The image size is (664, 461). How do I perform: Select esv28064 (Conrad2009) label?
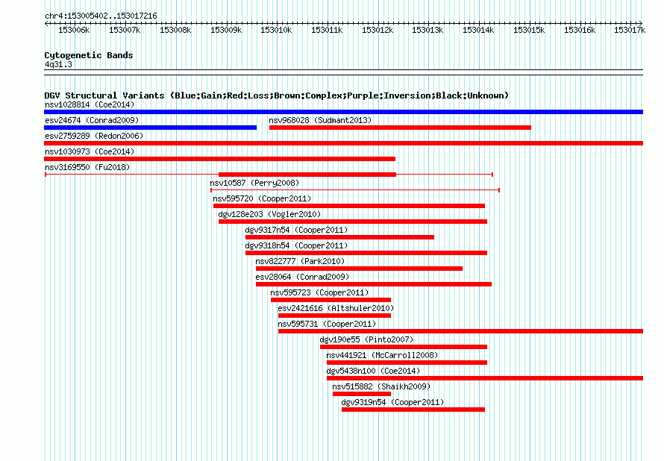pyautogui.click(x=302, y=277)
